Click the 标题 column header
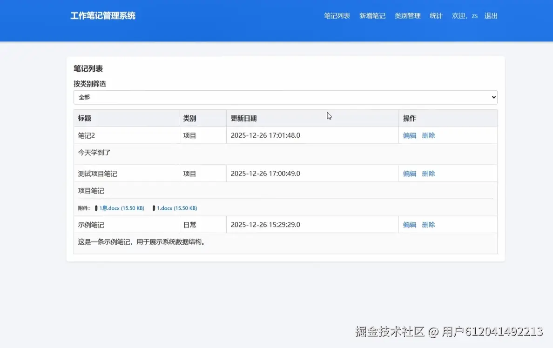 126,118
